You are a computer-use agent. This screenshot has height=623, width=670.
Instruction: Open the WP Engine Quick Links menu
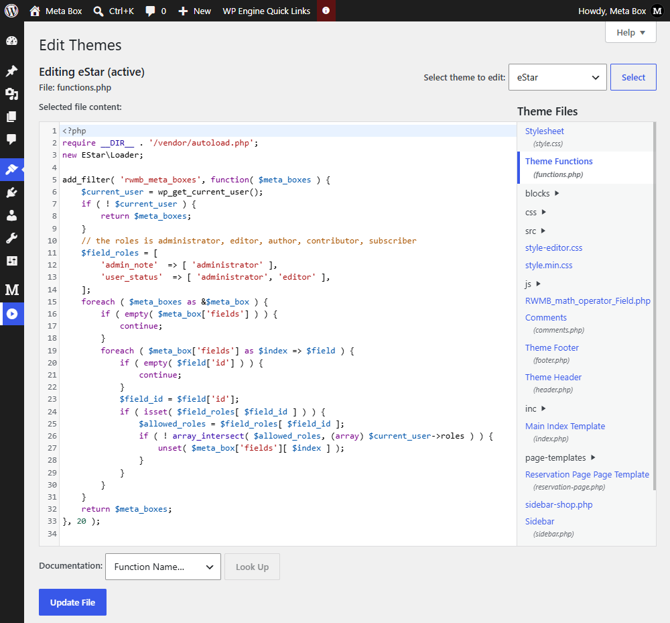pos(266,11)
